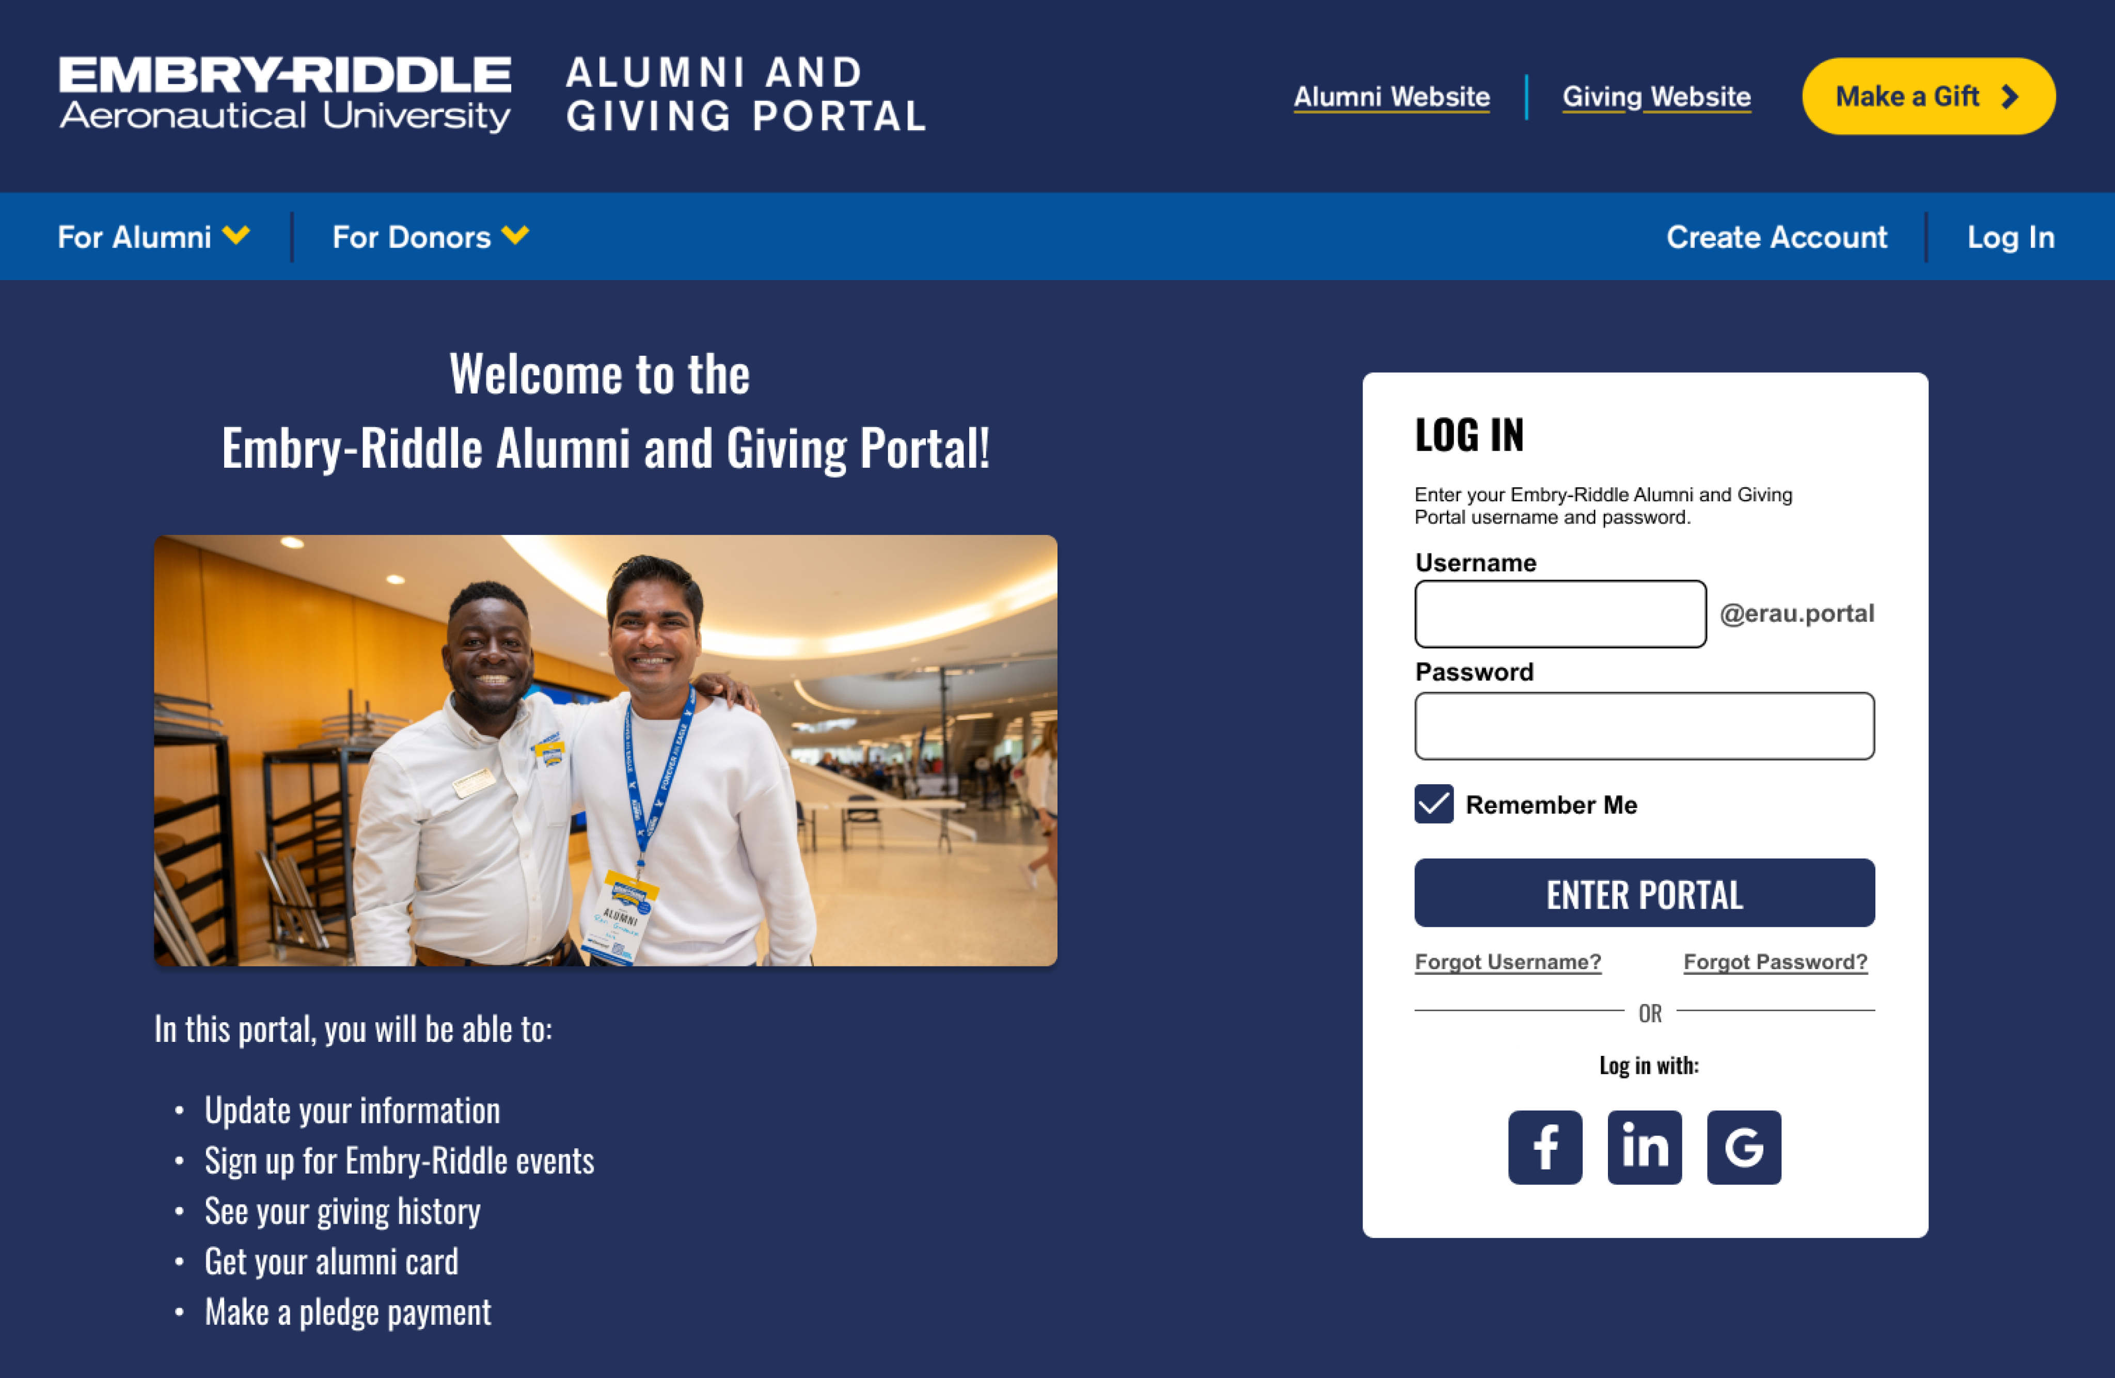2115x1378 pixels.
Task: Click the Embry-Riddle Aeronautical University logo
Action: (285, 95)
